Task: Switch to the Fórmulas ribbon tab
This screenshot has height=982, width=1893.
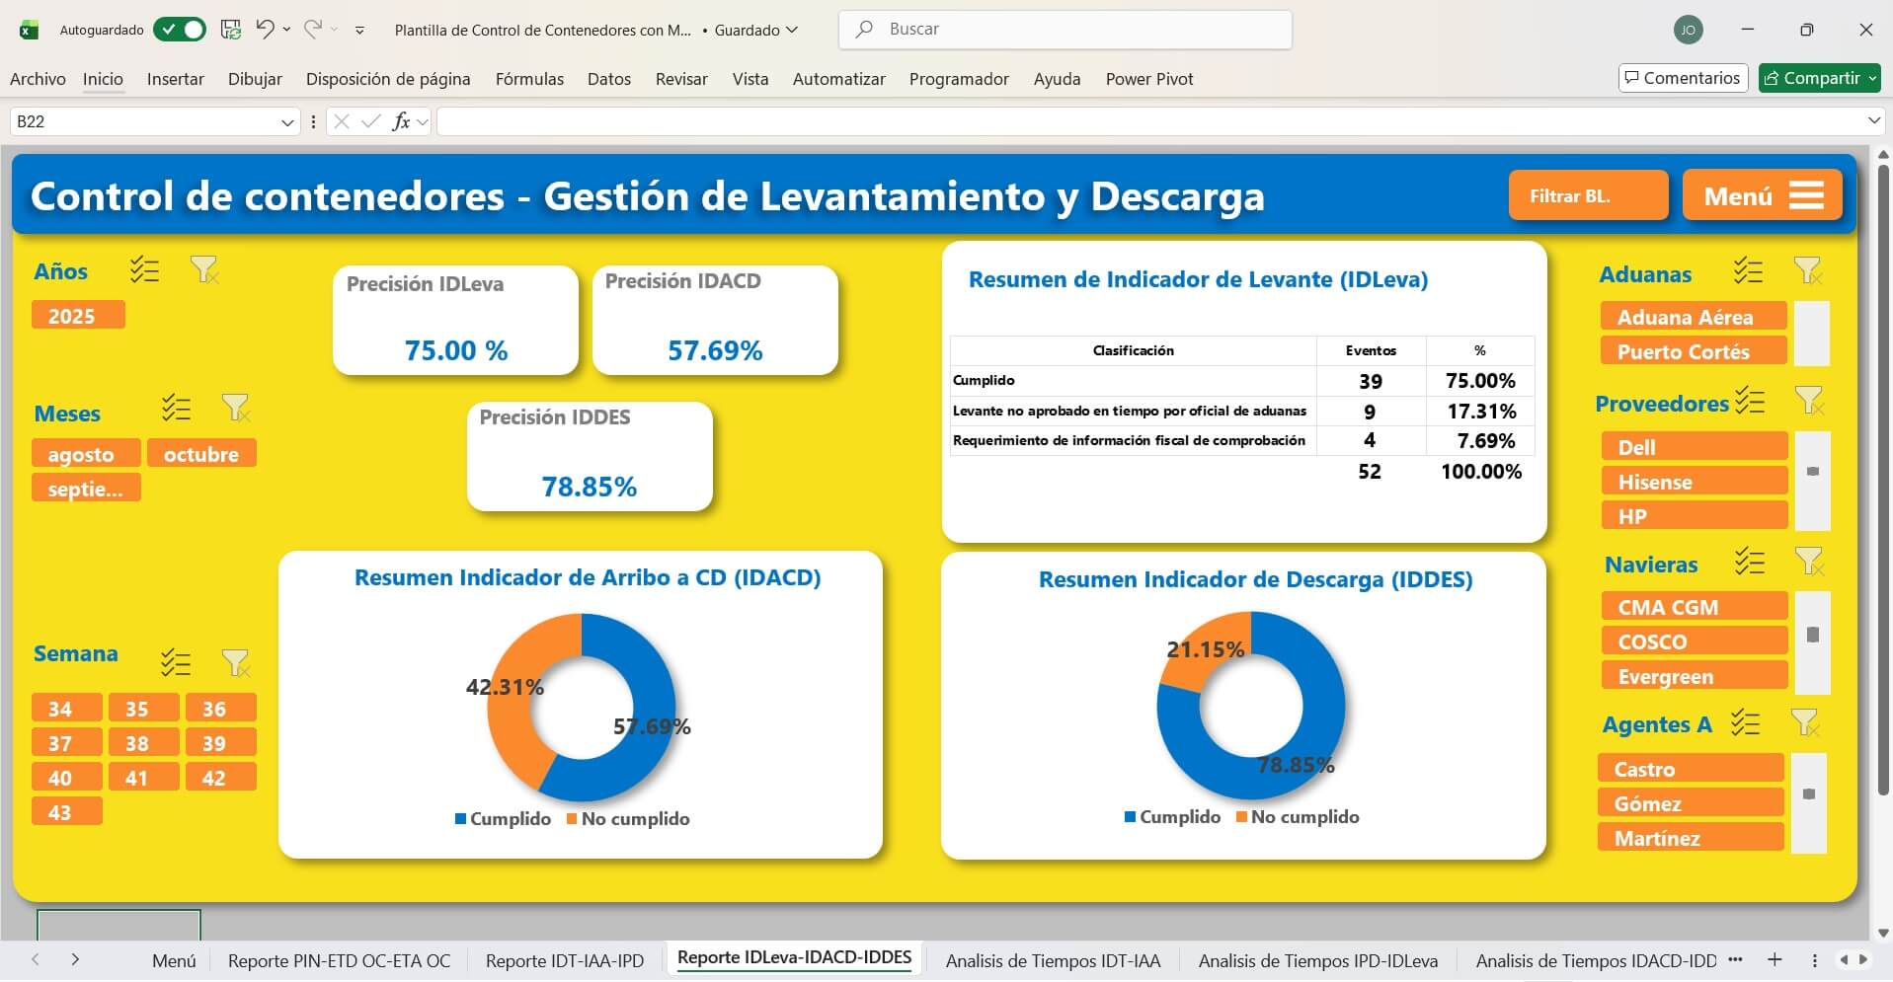Action: pyautogui.click(x=529, y=79)
